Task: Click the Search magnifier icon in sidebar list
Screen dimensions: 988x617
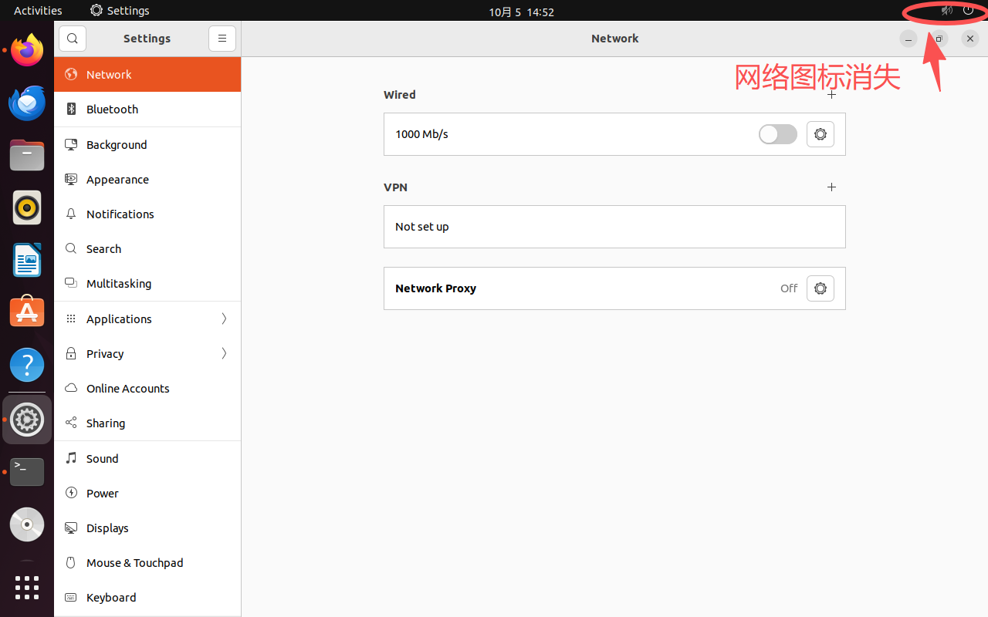Action: [71, 248]
